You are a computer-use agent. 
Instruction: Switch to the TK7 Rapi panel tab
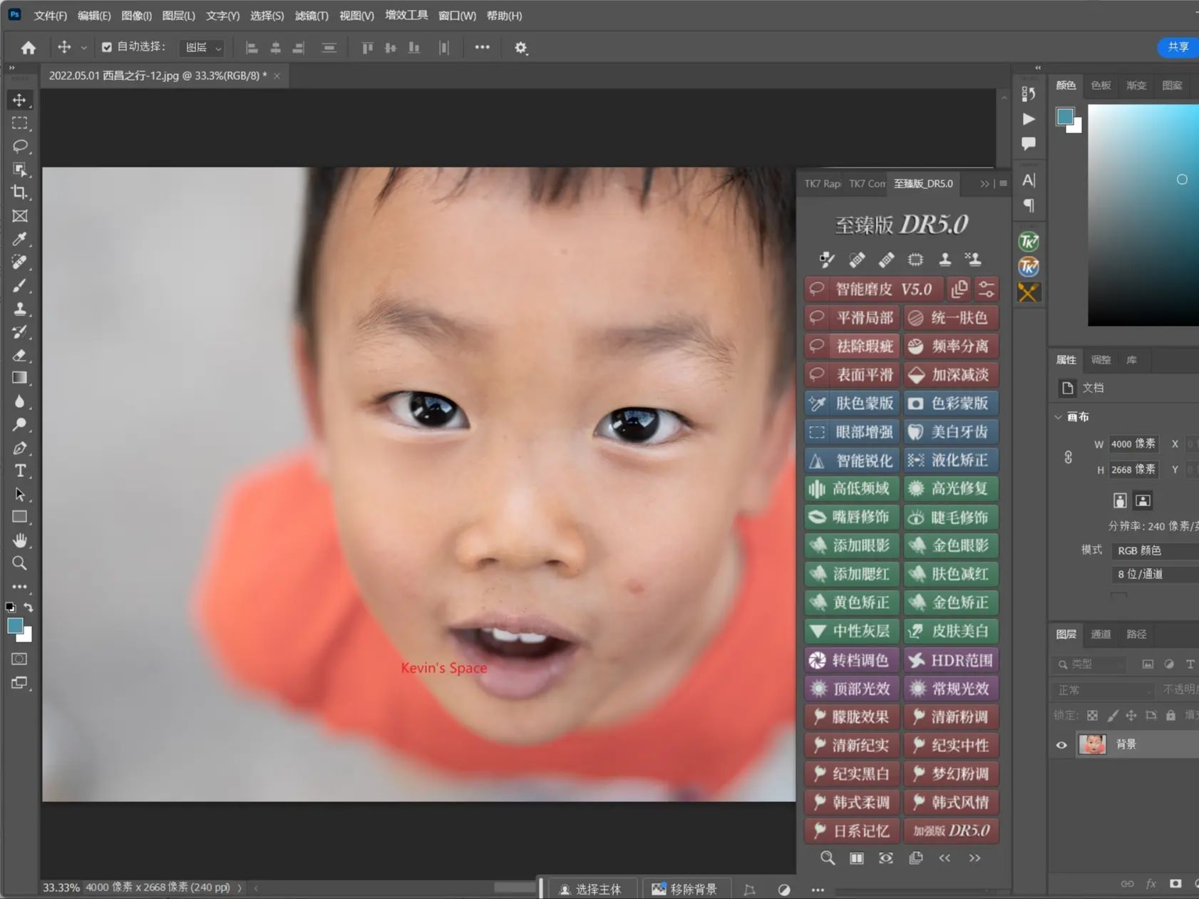(x=822, y=184)
